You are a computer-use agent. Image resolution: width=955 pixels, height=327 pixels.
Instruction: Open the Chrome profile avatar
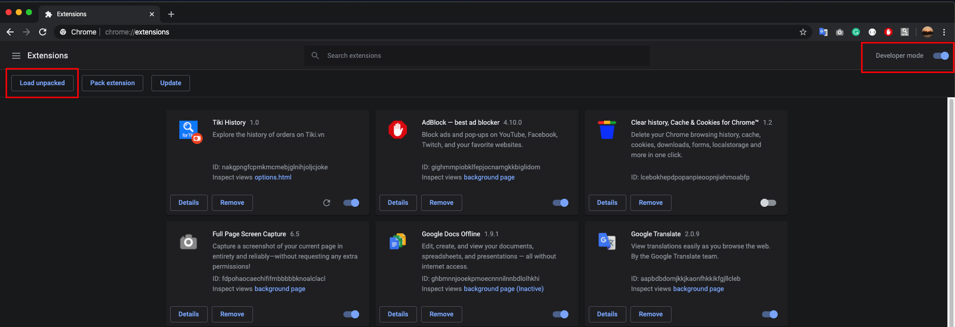[x=928, y=32]
